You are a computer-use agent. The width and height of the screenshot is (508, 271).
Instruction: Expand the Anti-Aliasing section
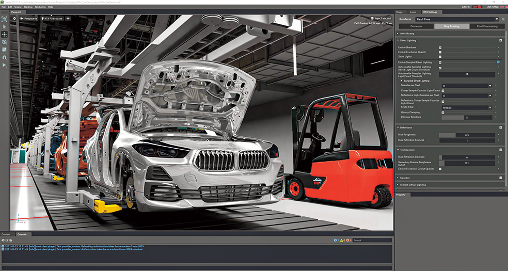[408, 33]
